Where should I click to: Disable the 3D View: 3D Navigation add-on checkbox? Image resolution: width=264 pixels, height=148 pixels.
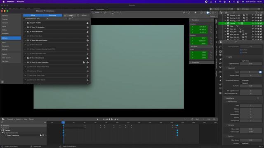(28, 27)
